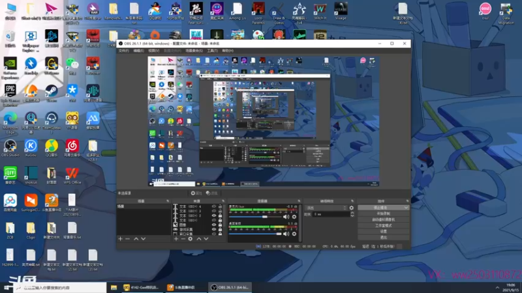Pop out the 转场特效 dock panel
The image size is (522, 293).
click(352, 201)
